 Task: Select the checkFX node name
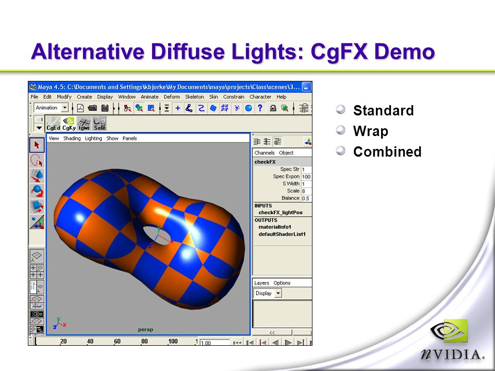click(x=265, y=162)
